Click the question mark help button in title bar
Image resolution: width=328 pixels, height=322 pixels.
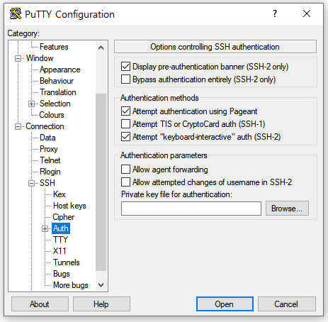click(x=275, y=13)
